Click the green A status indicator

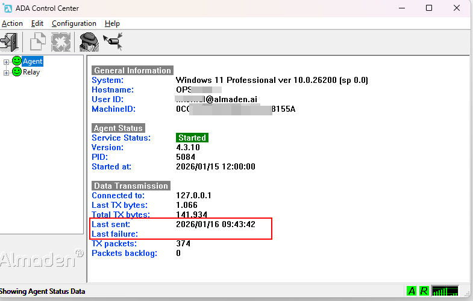[x=412, y=291]
